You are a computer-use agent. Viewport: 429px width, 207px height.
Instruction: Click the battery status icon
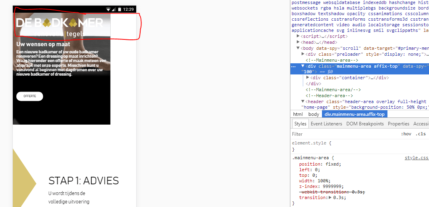[119, 9]
